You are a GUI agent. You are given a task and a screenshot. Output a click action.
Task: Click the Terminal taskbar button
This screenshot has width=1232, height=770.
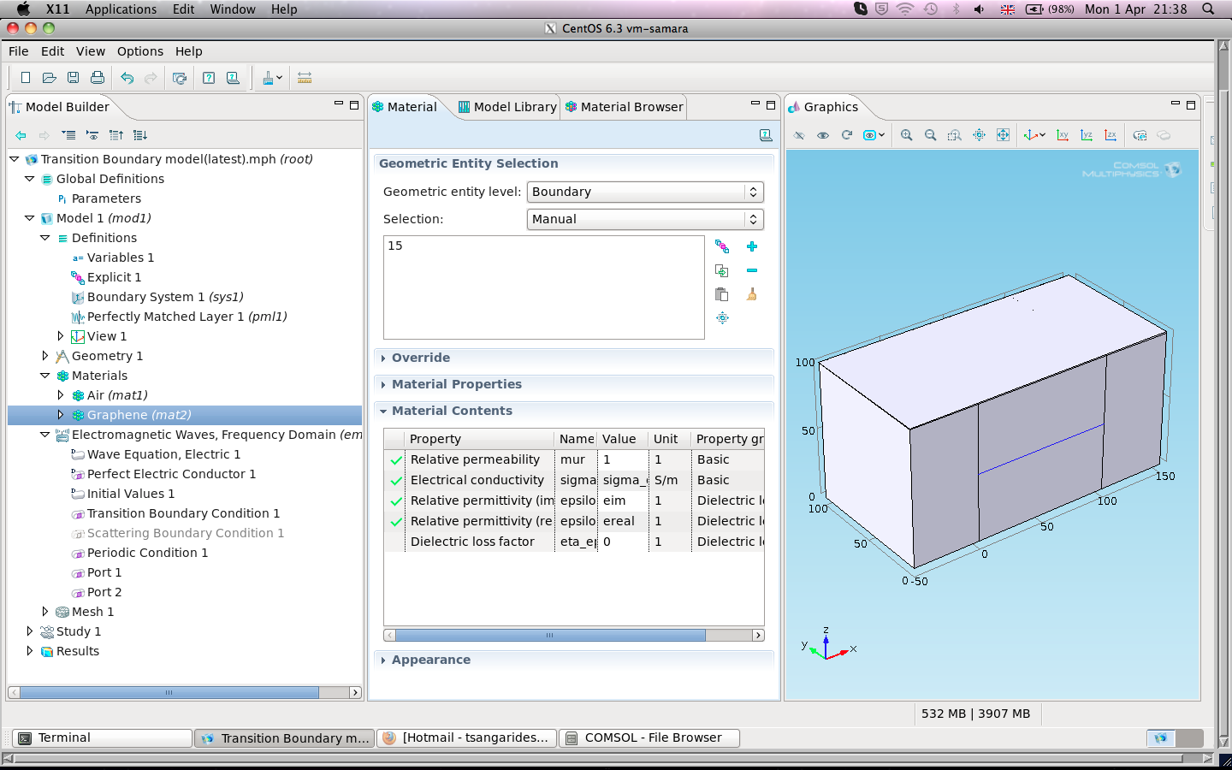click(x=102, y=737)
